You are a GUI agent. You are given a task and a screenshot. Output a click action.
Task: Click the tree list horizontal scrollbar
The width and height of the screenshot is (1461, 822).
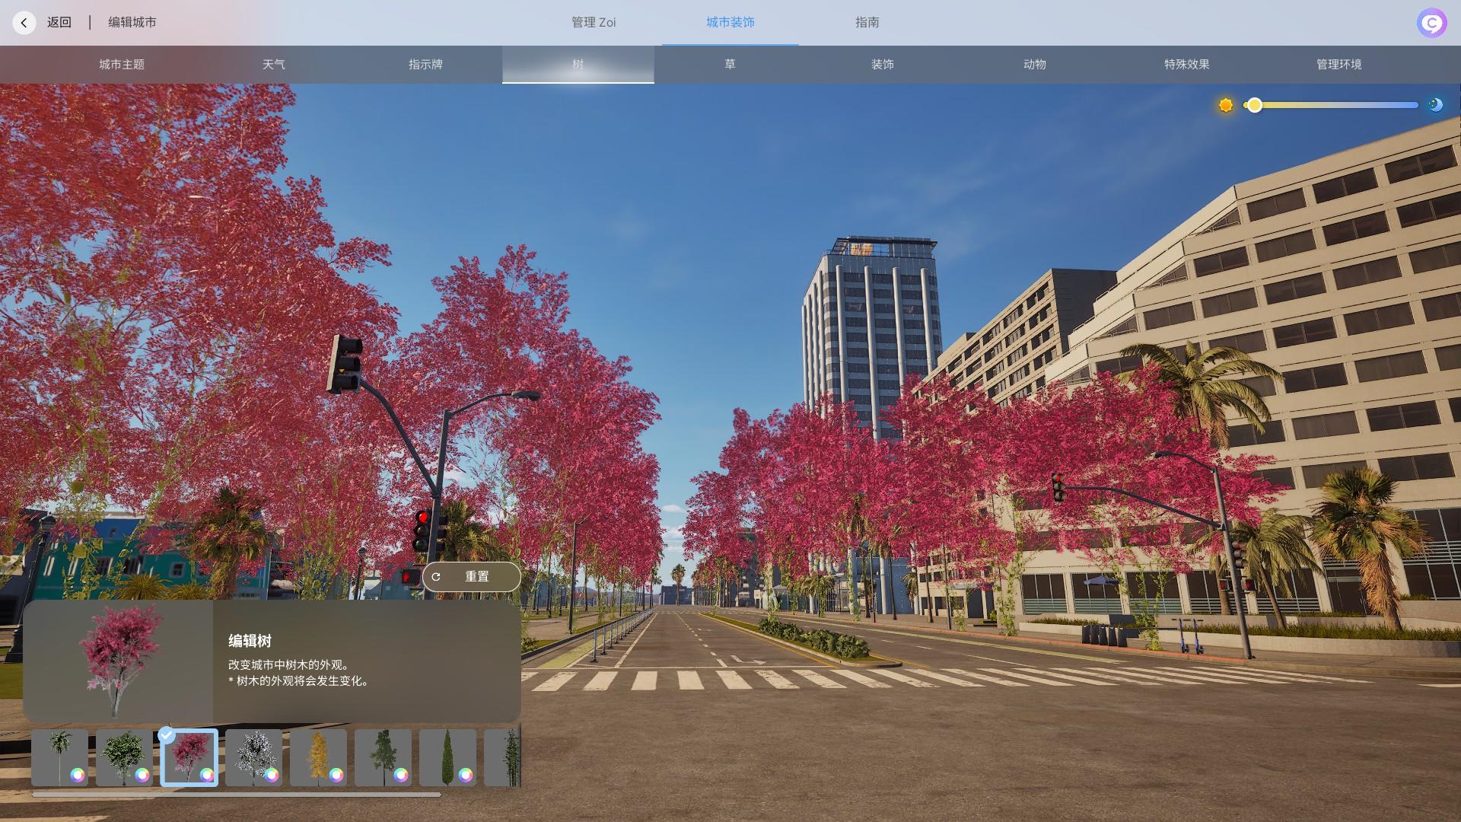pyautogui.click(x=236, y=795)
